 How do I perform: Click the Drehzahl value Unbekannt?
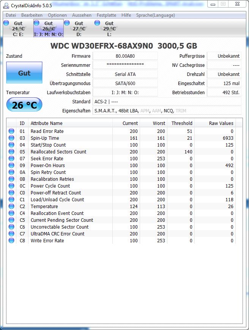[224, 74]
